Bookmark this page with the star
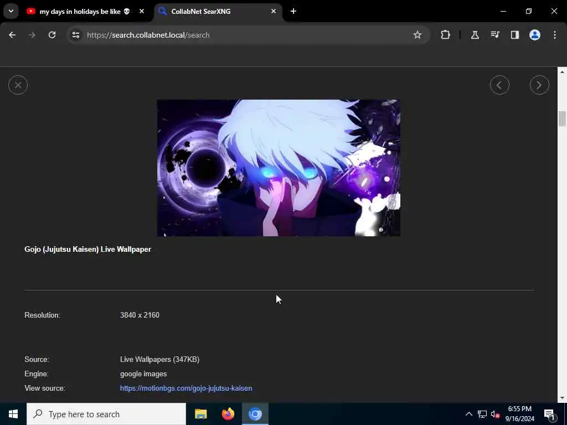567x425 pixels. tap(417, 35)
